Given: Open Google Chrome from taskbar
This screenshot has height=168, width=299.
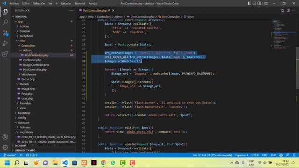Looking at the screenshot, I should (103, 163).
